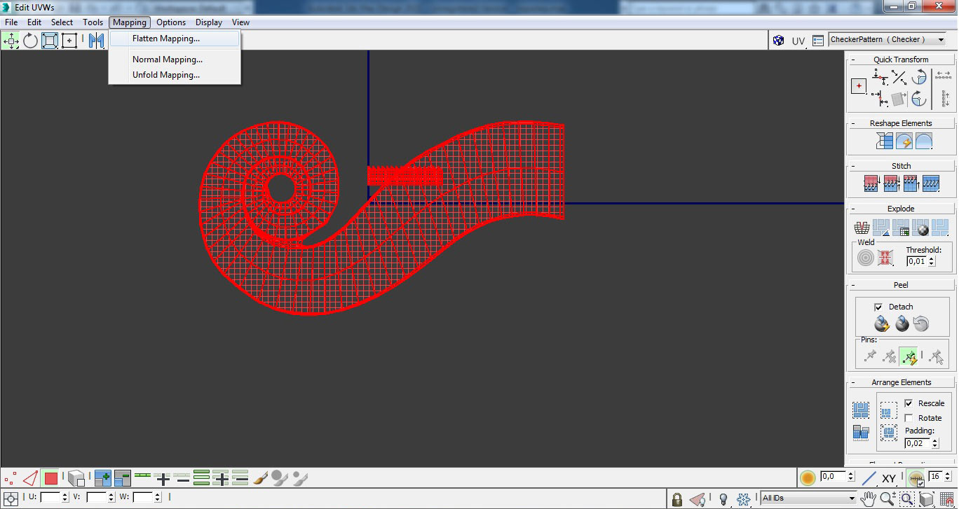Open the Tools menu

[93, 22]
